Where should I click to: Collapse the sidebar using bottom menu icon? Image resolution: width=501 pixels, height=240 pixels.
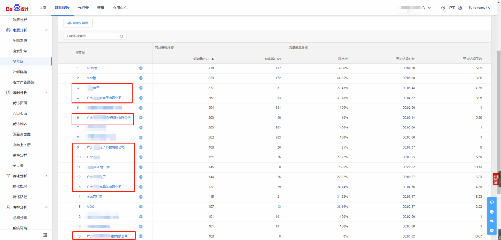pos(45,235)
